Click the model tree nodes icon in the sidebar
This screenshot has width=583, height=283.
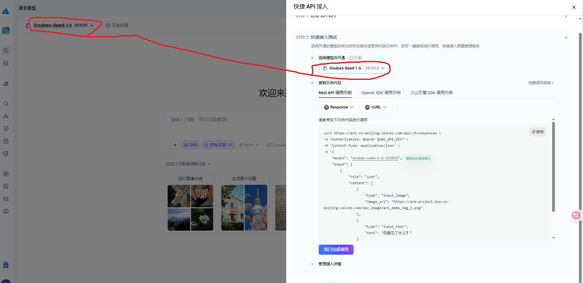[6, 116]
